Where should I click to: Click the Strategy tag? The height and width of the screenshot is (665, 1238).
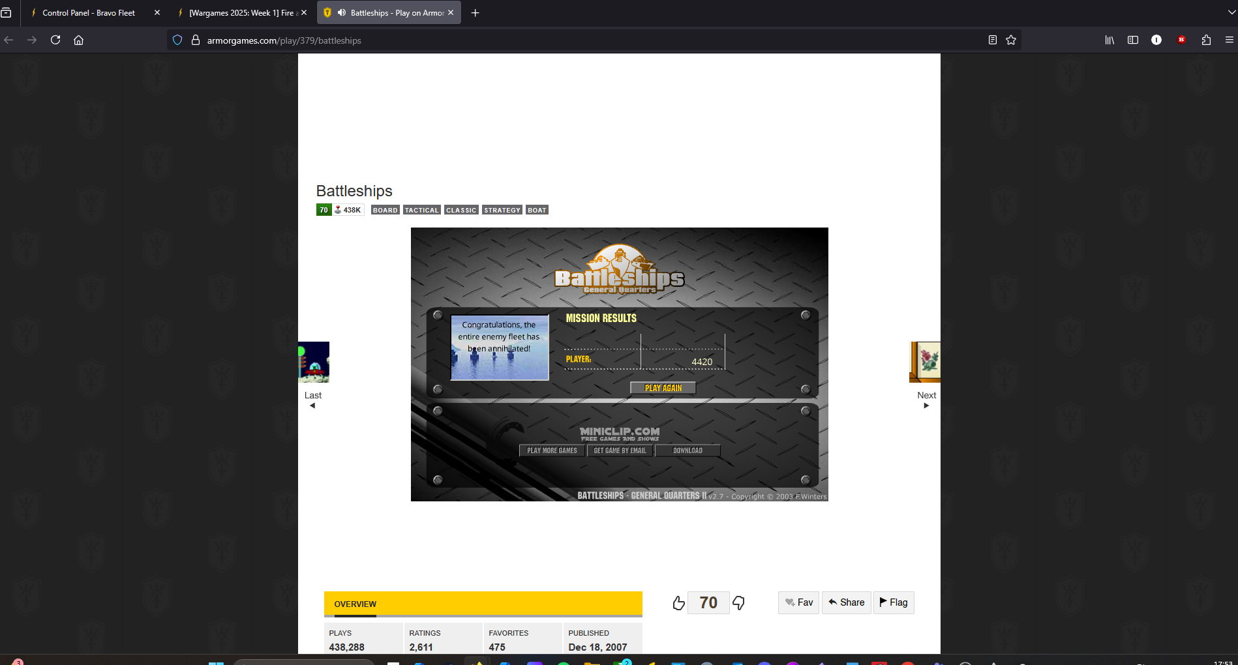[502, 210]
